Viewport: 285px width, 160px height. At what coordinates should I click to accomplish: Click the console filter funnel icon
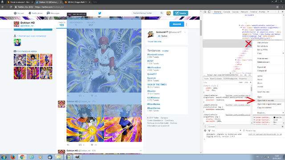(x=209, y=131)
